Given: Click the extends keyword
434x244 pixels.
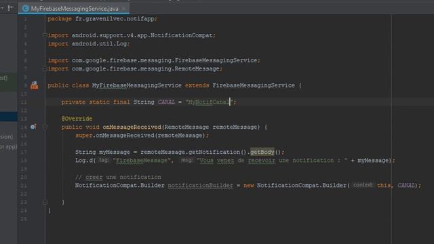Looking at the screenshot, I should point(197,85).
